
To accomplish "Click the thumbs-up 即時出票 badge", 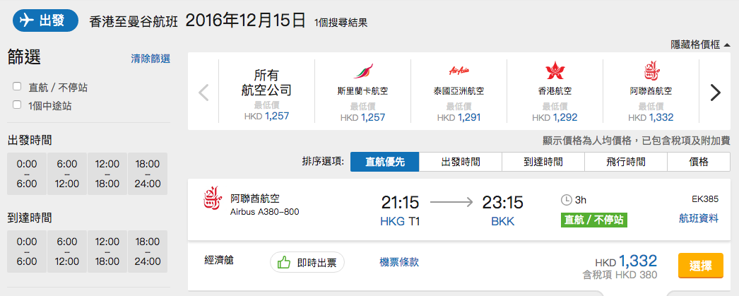I will [307, 263].
